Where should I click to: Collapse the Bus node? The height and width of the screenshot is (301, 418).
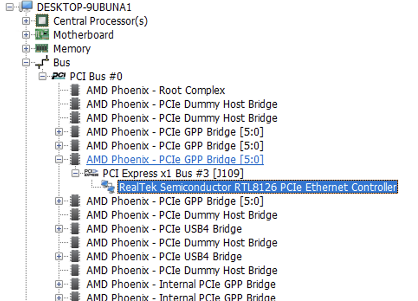pyautogui.click(x=26, y=62)
